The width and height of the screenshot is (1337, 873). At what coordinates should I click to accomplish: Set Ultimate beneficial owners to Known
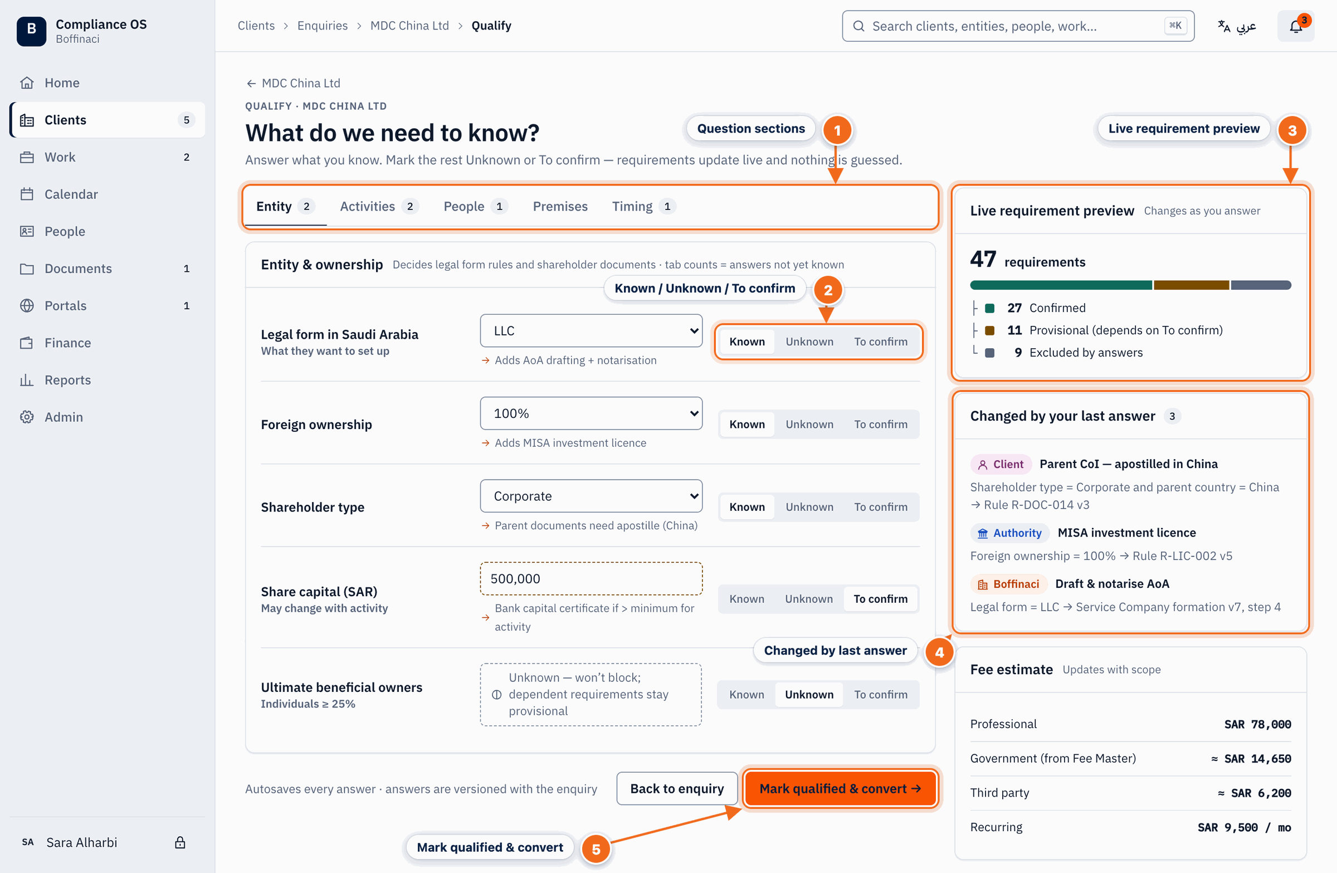tap(746, 694)
